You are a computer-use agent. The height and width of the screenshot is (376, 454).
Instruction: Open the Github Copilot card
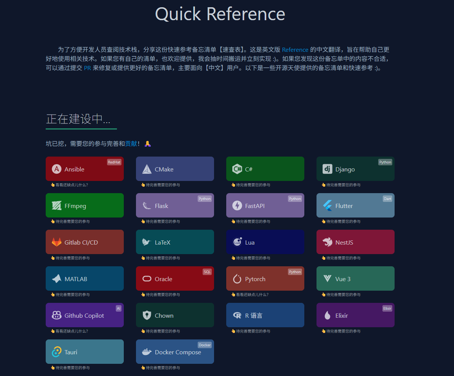pos(85,315)
